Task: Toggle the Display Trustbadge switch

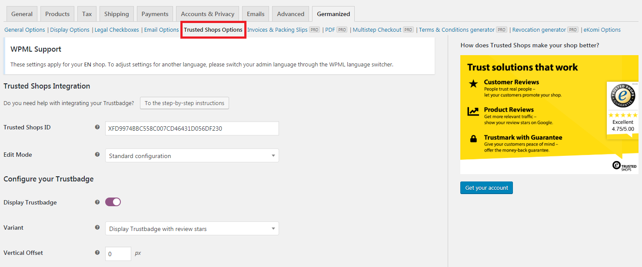Action: 113,202
